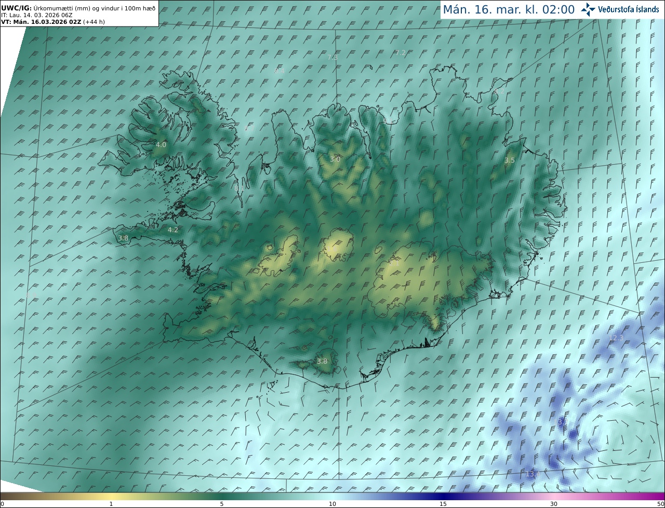Click the 30 tick on the color scale
Image resolution: width=665 pixels, height=508 pixels.
554,504
